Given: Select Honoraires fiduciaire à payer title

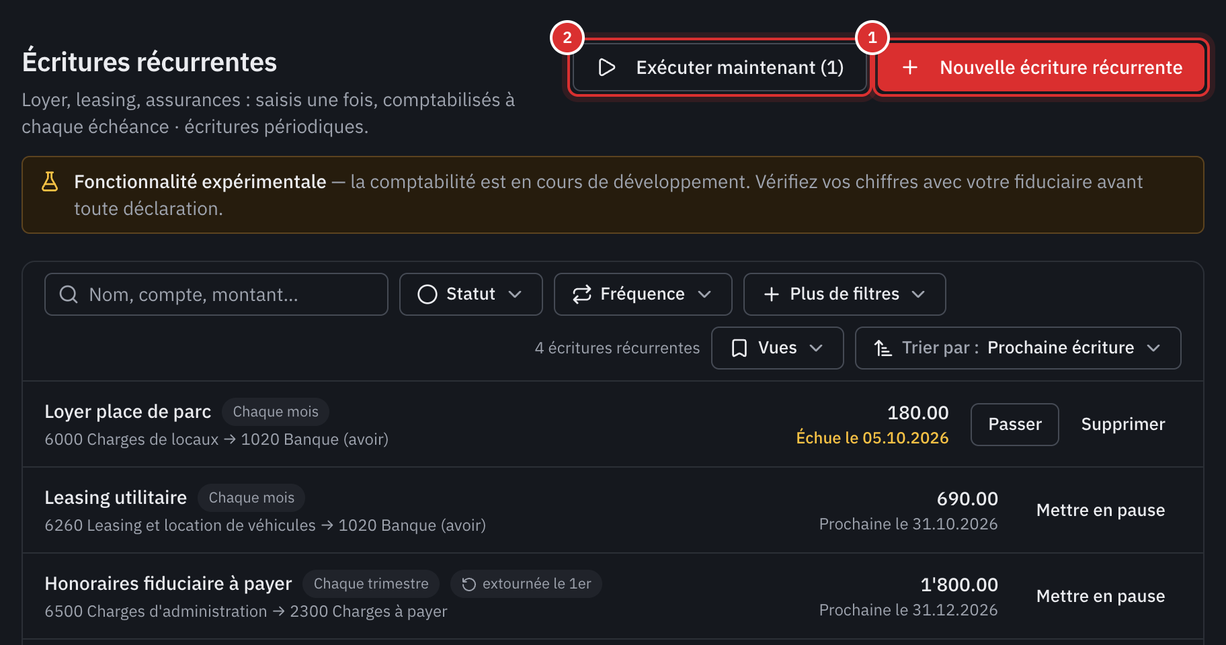Looking at the screenshot, I should coord(169,584).
